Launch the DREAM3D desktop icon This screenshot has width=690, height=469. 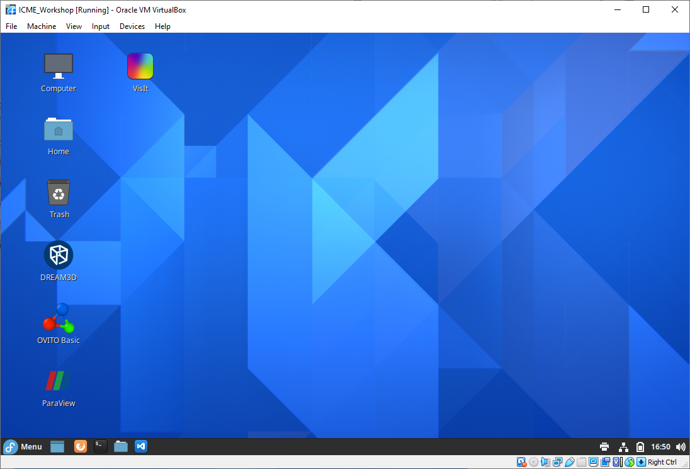pos(59,261)
